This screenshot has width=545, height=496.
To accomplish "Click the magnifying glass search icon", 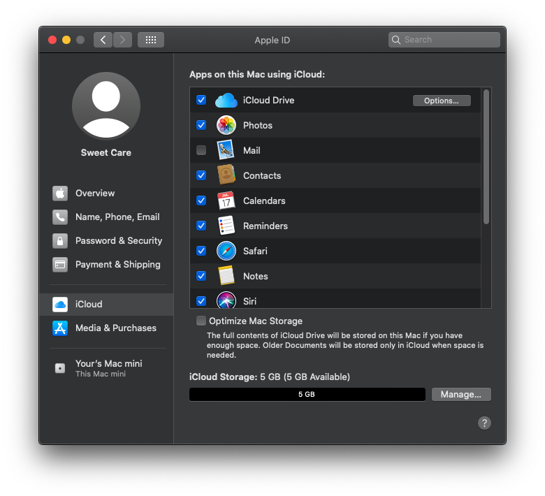I will (396, 40).
